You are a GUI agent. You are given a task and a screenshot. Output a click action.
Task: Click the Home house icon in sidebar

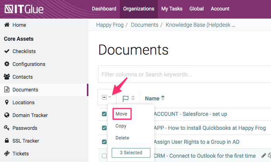[7, 25]
